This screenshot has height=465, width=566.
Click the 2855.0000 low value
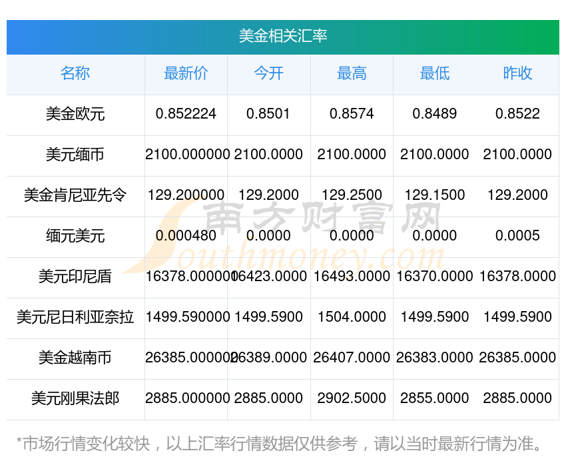[x=435, y=398]
